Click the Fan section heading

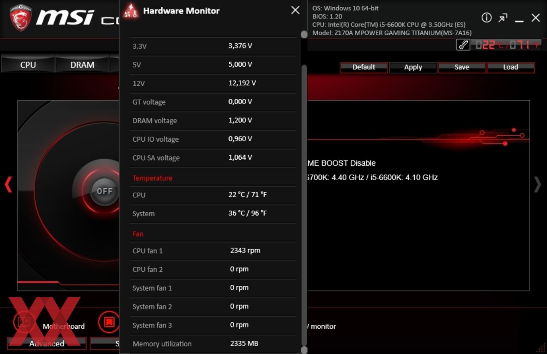[x=138, y=234]
